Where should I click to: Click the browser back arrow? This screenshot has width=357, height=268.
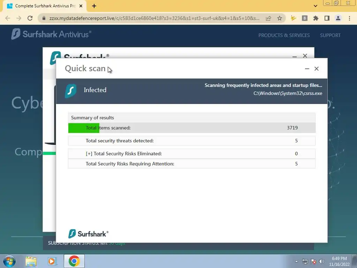[8, 18]
